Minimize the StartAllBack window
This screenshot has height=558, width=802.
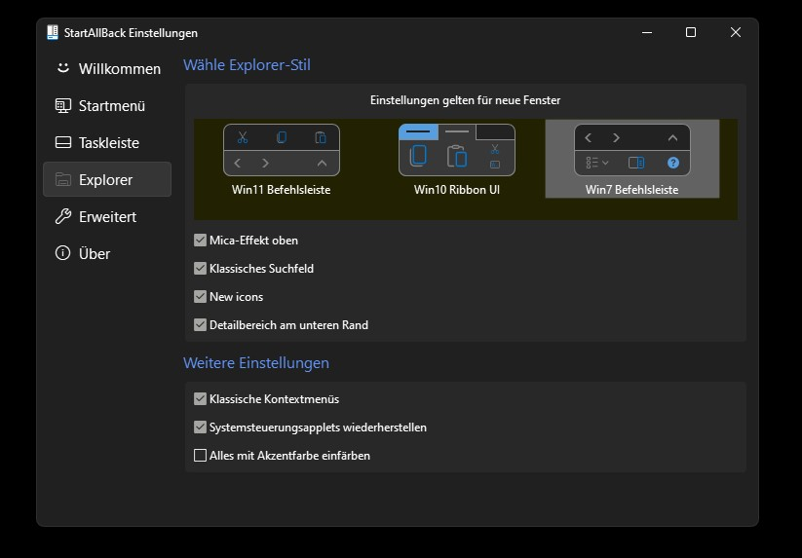(647, 32)
